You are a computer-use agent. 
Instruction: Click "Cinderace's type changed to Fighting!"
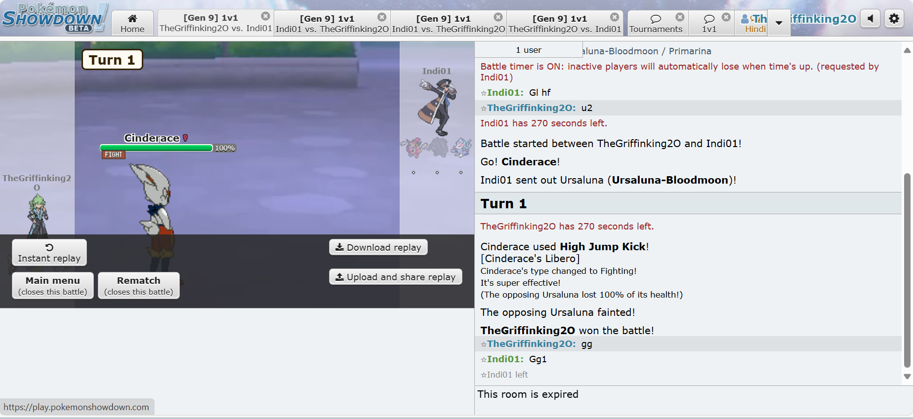coord(558,271)
